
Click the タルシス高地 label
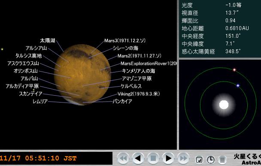pyautogui.click(x=28, y=56)
